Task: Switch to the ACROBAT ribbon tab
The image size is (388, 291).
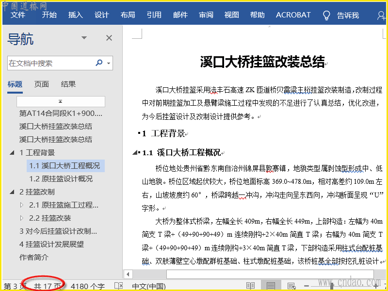Action: pyautogui.click(x=293, y=15)
